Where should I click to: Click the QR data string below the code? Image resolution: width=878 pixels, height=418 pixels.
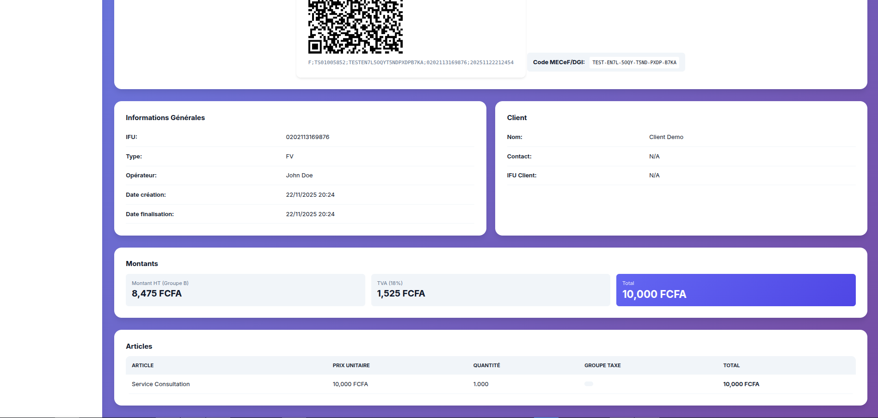(411, 62)
